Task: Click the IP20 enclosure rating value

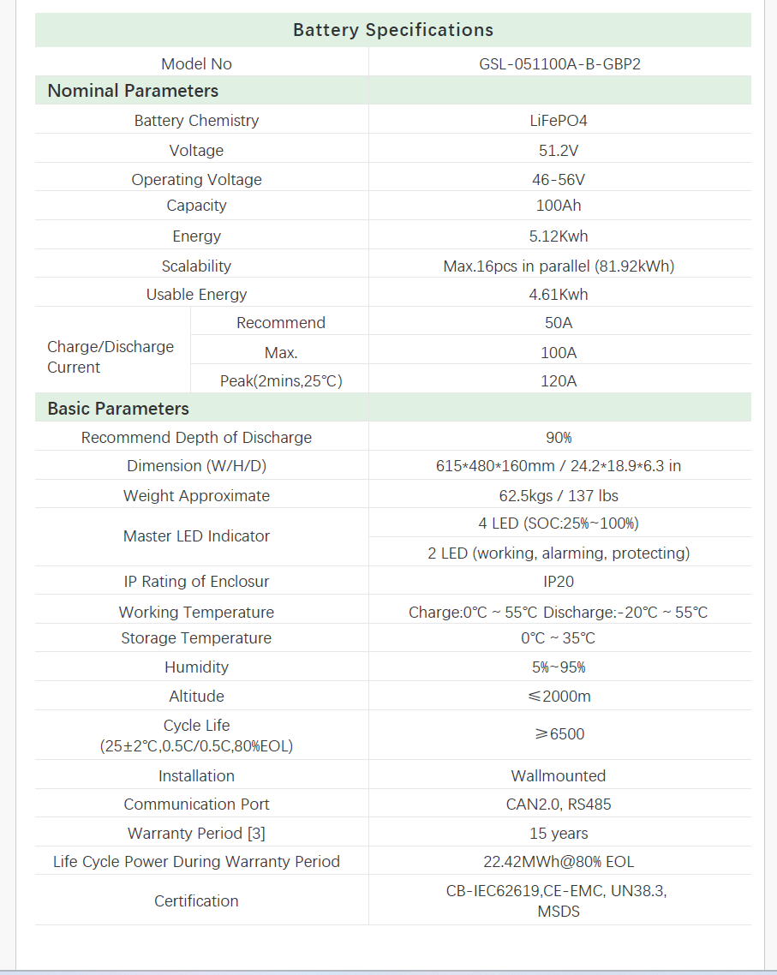Action: [x=559, y=582]
